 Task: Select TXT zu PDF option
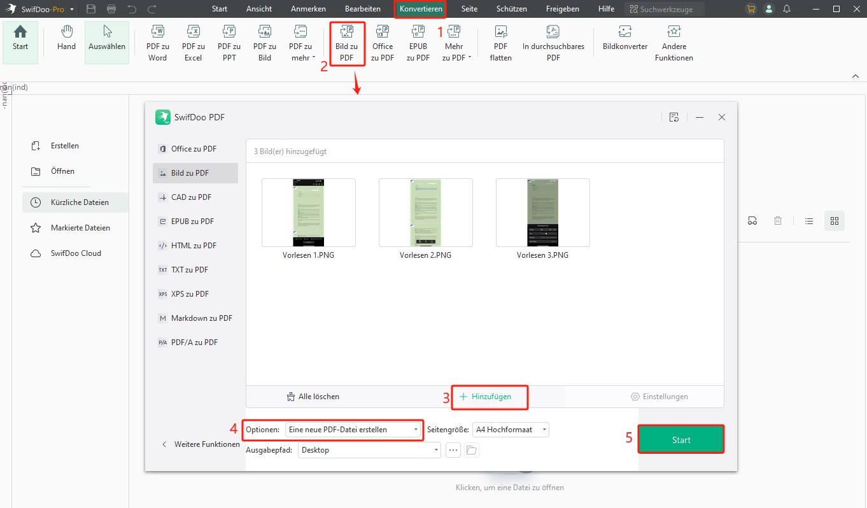(x=195, y=270)
